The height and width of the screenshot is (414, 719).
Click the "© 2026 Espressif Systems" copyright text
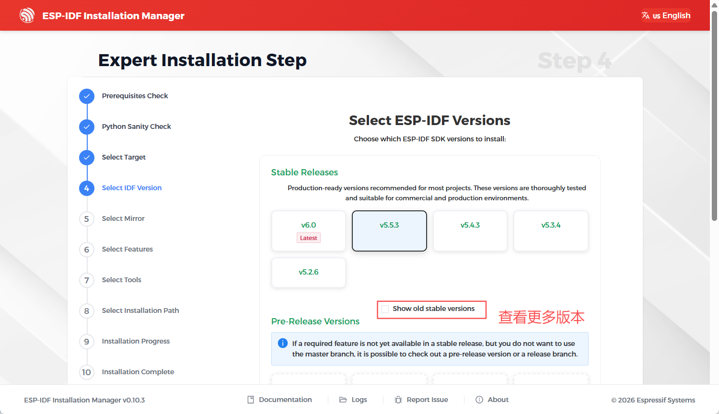click(653, 400)
